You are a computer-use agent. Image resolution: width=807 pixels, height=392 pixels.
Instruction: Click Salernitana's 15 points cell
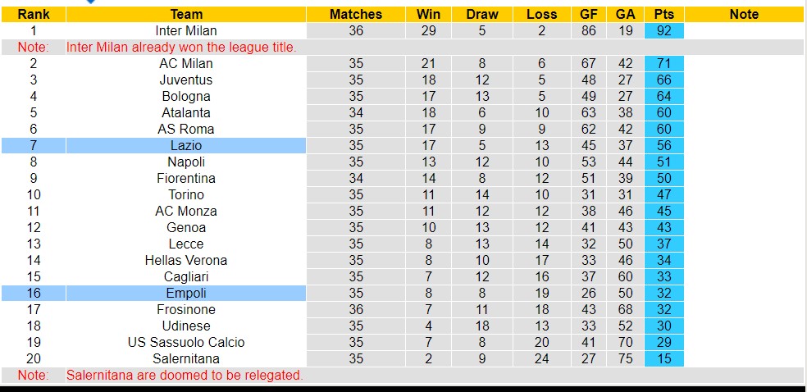[663, 358]
